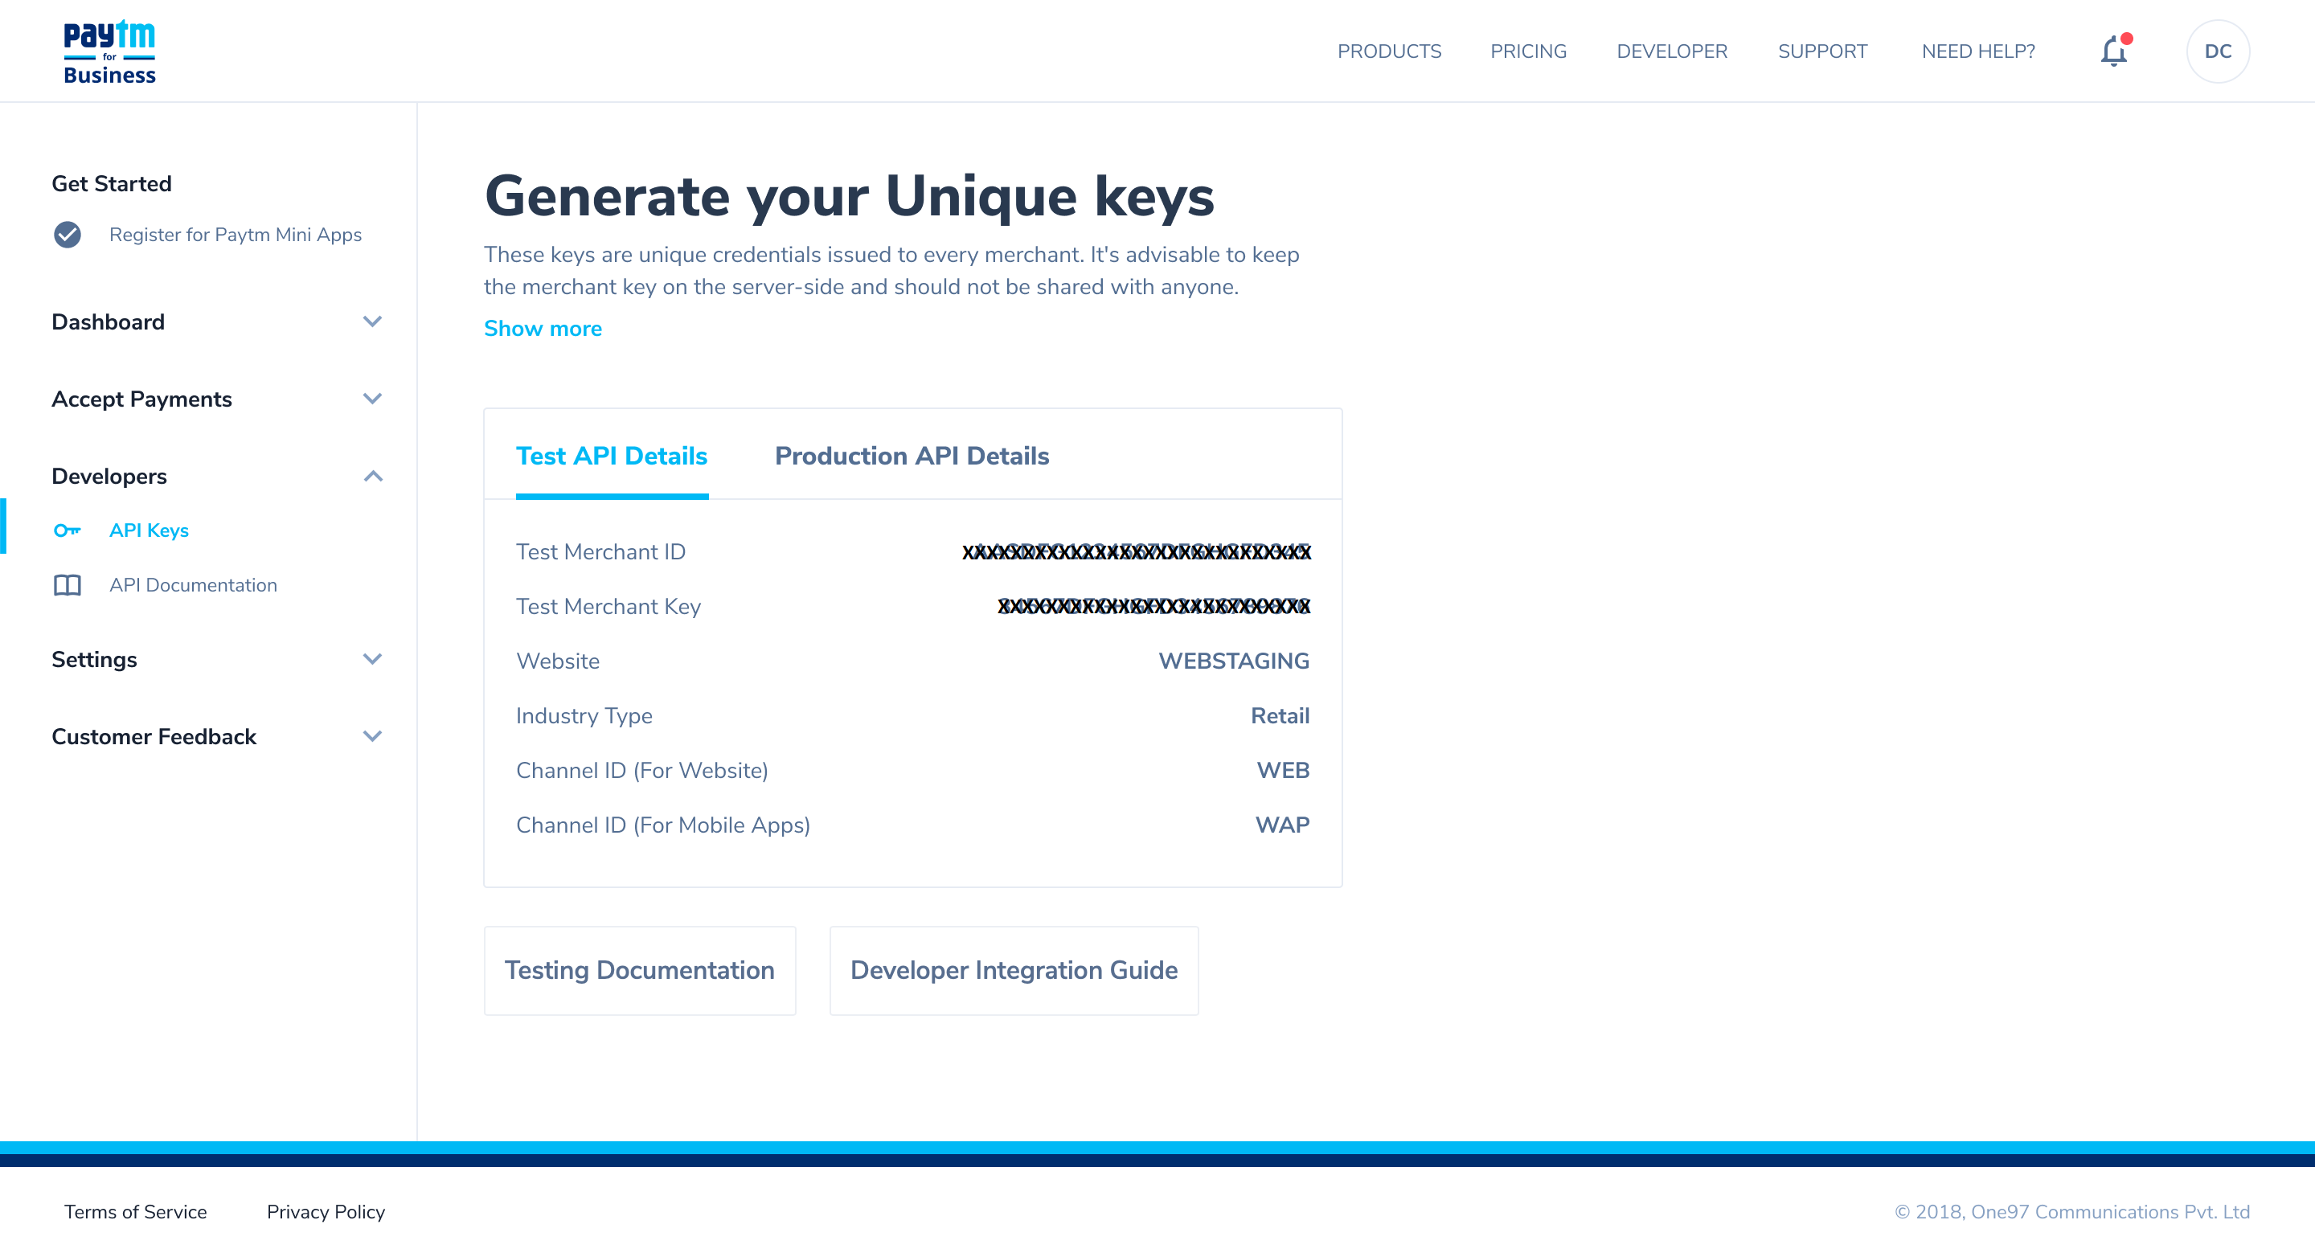The width and height of the screenshot is (2315, 1257).
Task: Open the DEVELOPER menu item
Action: (x=1672, y=51)
